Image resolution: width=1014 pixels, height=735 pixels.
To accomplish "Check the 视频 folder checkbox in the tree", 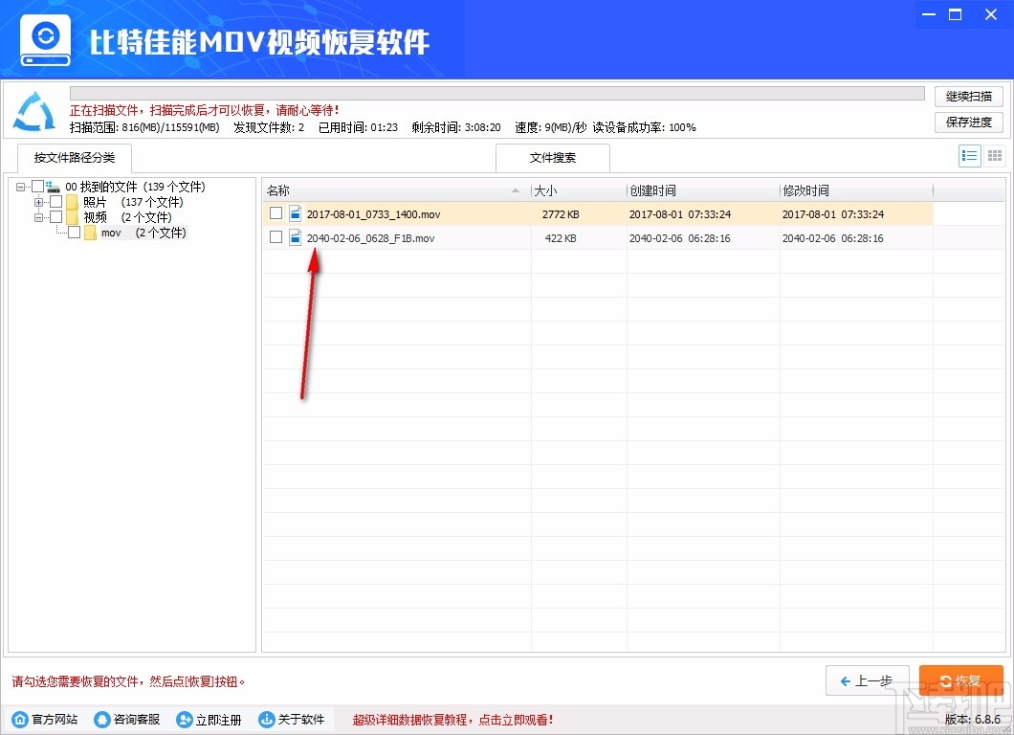I will (55, 217).
